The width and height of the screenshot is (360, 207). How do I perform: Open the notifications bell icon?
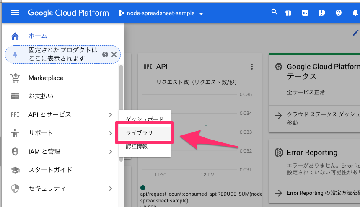tap(355, 13)
